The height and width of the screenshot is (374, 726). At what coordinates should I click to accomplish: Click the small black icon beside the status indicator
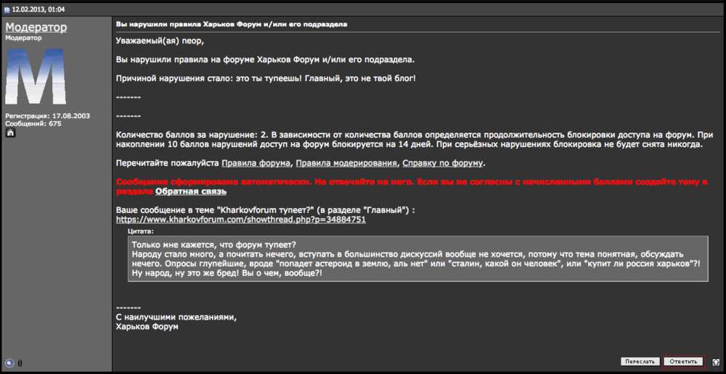pos(20,363)
